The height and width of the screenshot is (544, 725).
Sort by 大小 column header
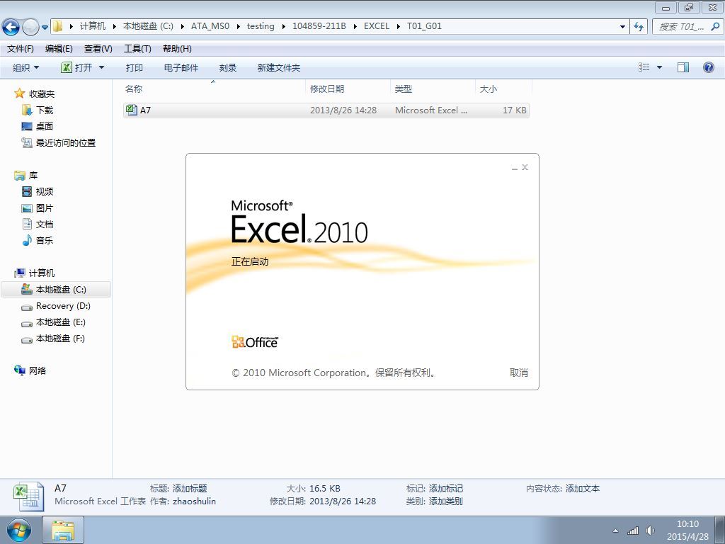click(489, 89)
